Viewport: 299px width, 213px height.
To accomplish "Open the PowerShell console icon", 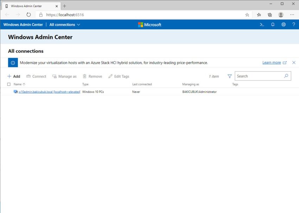I will (x=262, y=25).
